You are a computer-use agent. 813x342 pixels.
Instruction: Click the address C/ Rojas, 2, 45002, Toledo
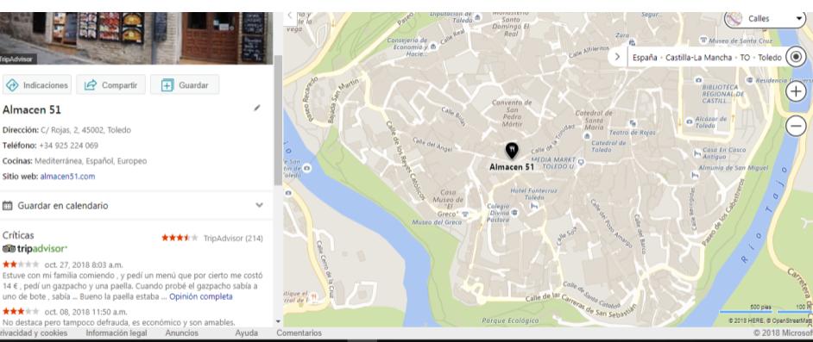pyautogui.click(x=85, y=130)
